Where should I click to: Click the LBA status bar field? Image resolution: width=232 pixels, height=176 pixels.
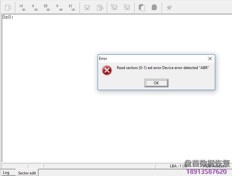point(178,166)
